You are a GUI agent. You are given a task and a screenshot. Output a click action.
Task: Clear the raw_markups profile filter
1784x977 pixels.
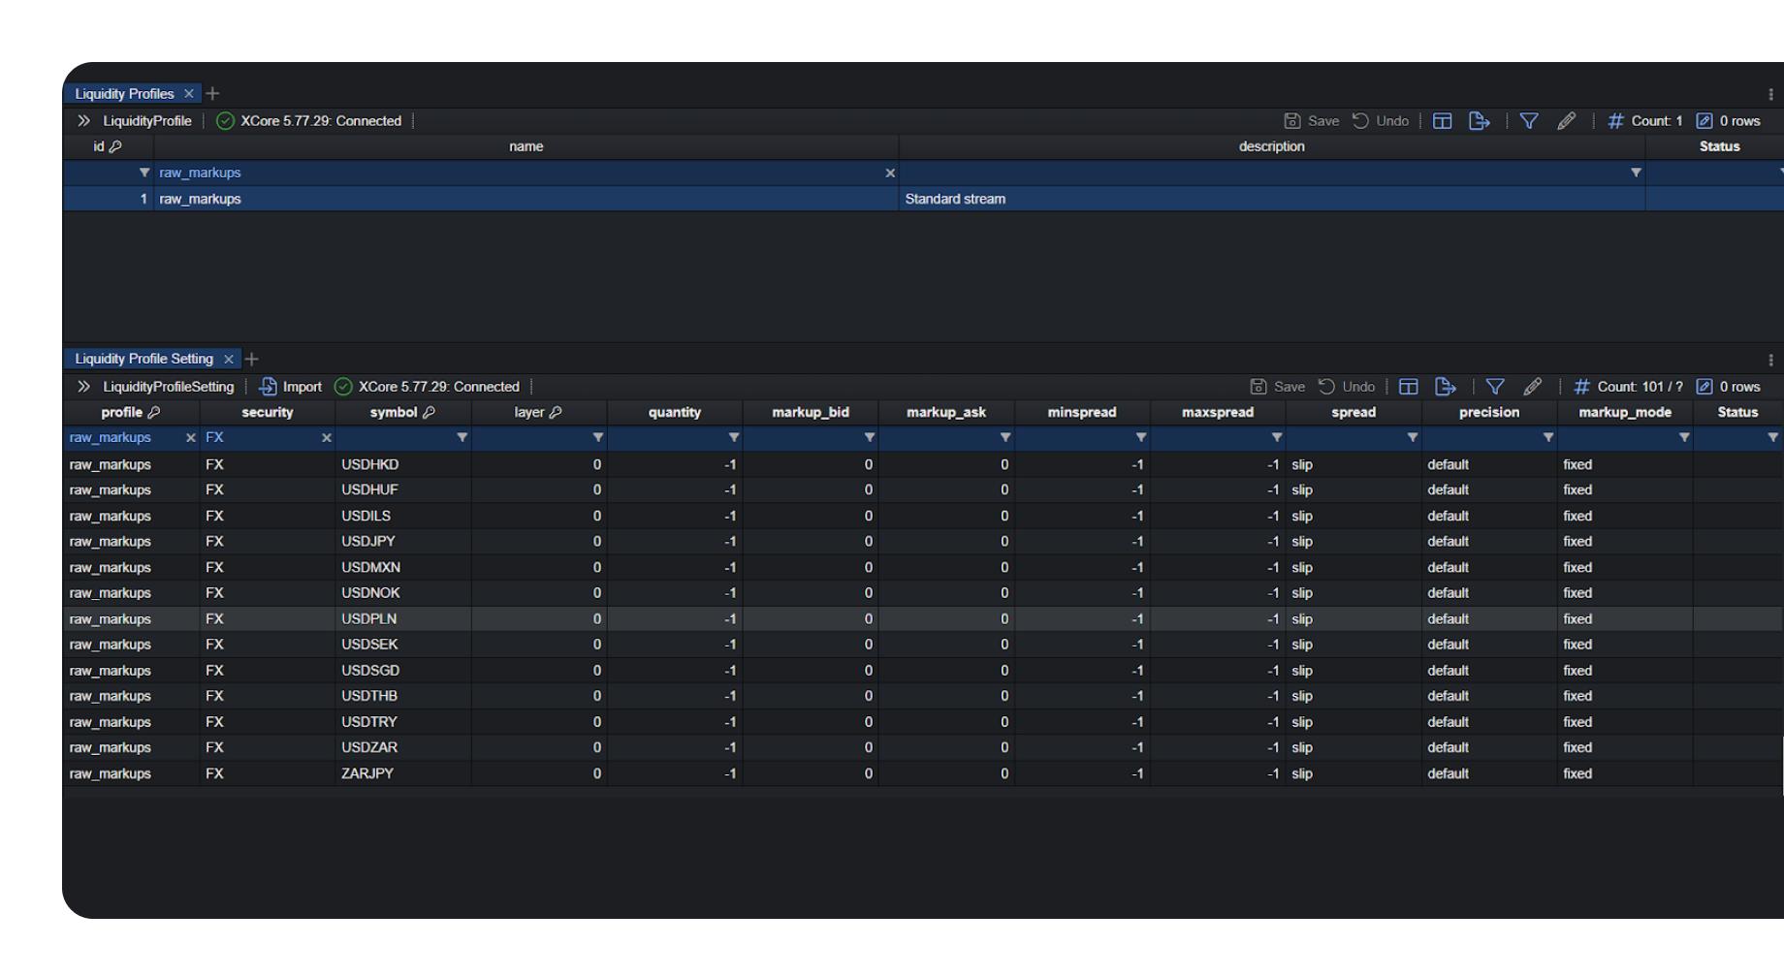(191, 438)
